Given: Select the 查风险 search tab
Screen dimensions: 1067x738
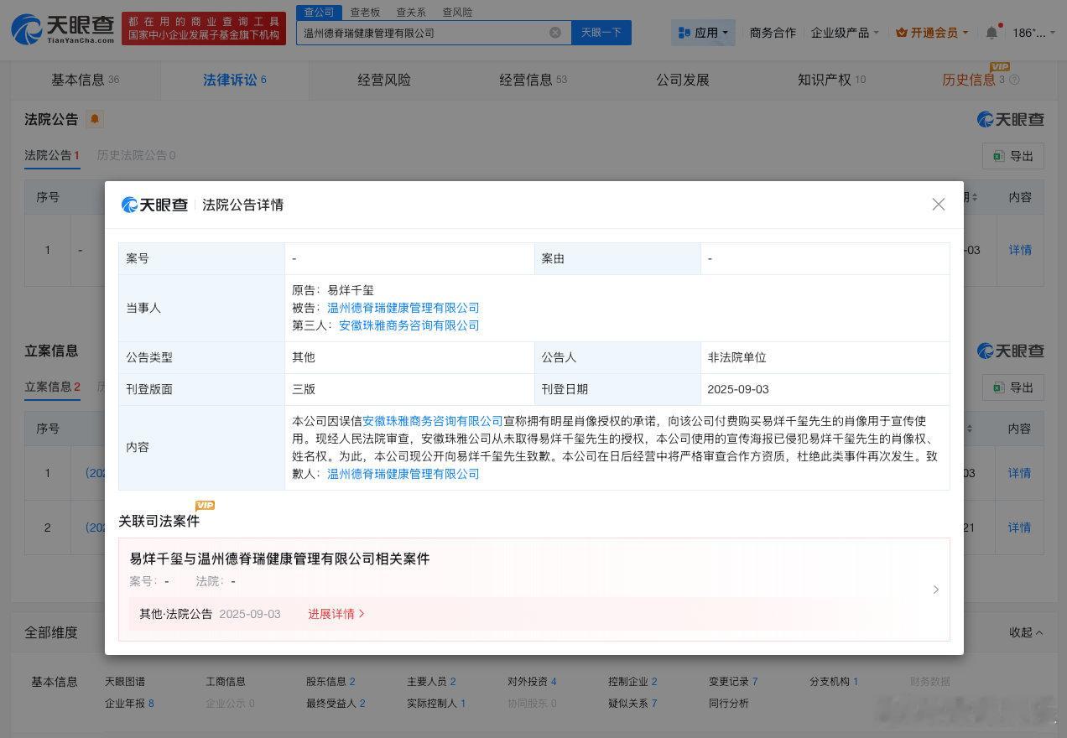Looking at the screenshot, I should pyautogui.click(x=457, y=12).
